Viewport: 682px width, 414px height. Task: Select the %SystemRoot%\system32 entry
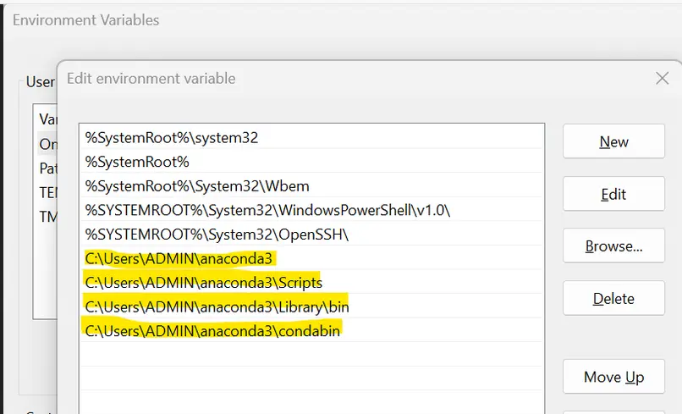[x=311, y=138]
